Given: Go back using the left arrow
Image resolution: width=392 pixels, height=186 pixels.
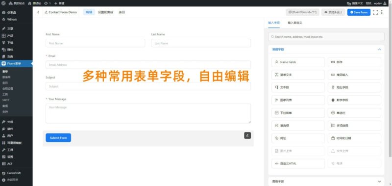Looking at the screenshot, I should click(x=38, y=12).
